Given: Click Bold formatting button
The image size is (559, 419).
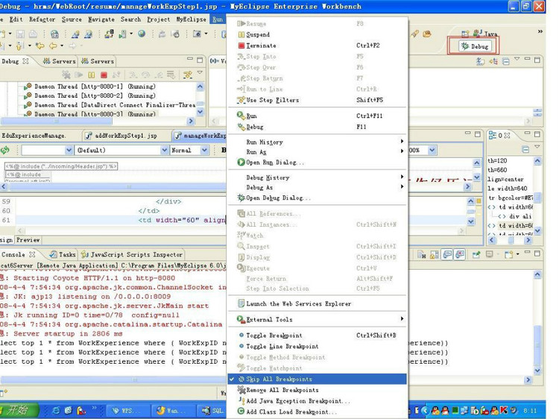Looking at the screenshot, I should pos(224,150).
